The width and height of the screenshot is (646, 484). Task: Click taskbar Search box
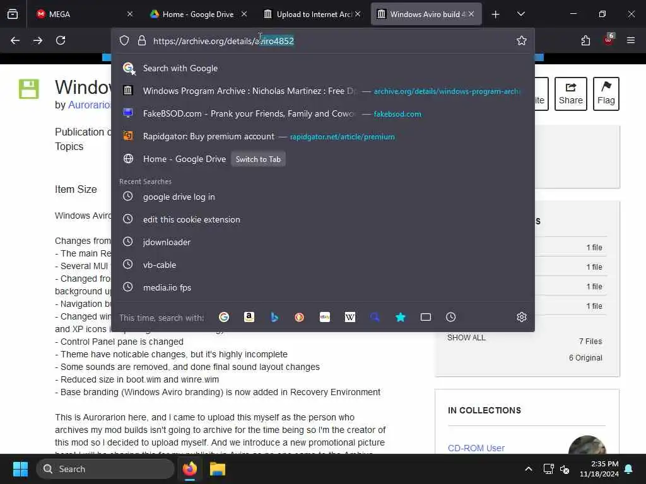[105, 469]
